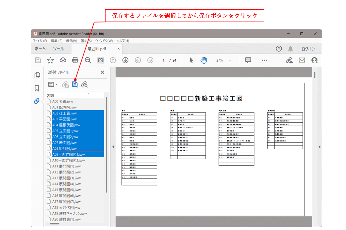
Task: Open the ファイル (F) menu
Action: (x=40, y=41)
